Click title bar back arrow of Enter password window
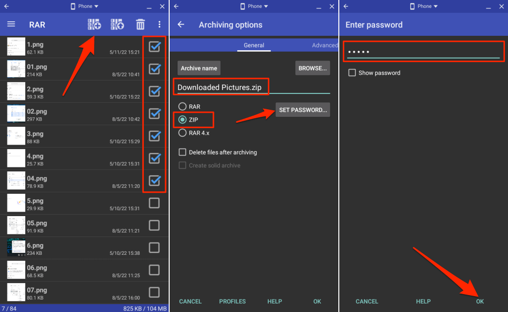The image size is (508, 312). pos(346,6)
